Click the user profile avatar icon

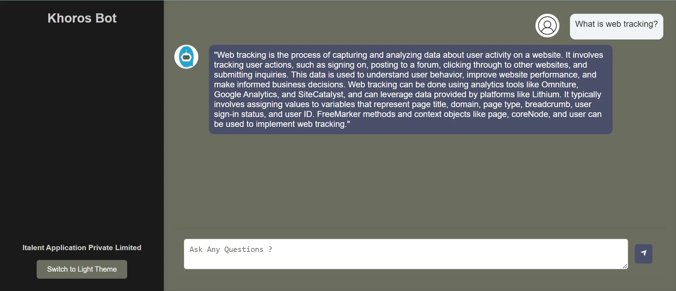point(547,26)
